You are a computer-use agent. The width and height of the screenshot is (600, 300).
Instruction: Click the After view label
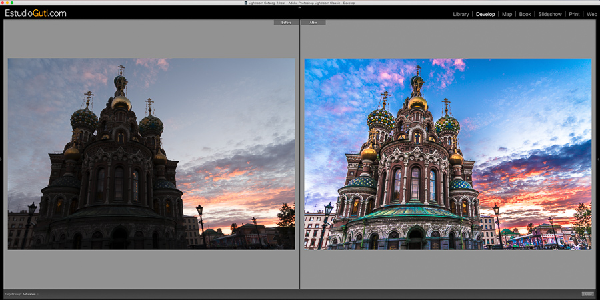tap(313, 23)
